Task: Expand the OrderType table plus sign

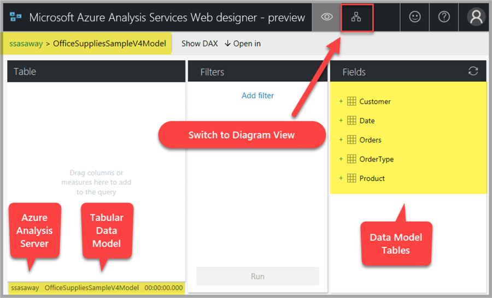Action: coord(341,159)
